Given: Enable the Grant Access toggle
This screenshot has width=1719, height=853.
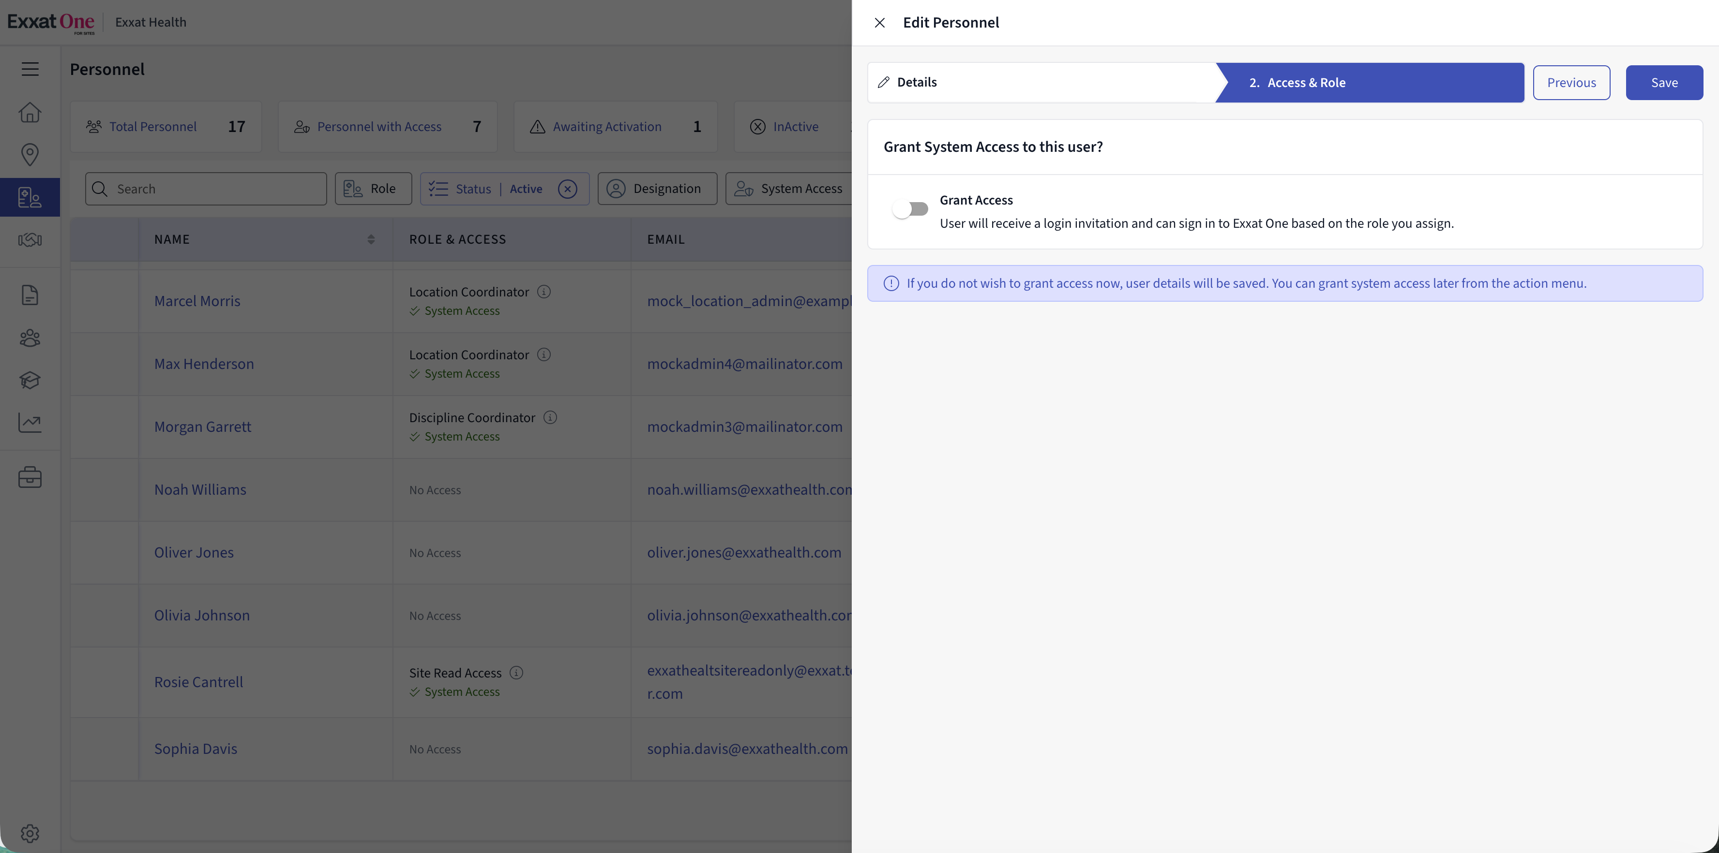Looking at the screenshot, I should coord(910,209).
